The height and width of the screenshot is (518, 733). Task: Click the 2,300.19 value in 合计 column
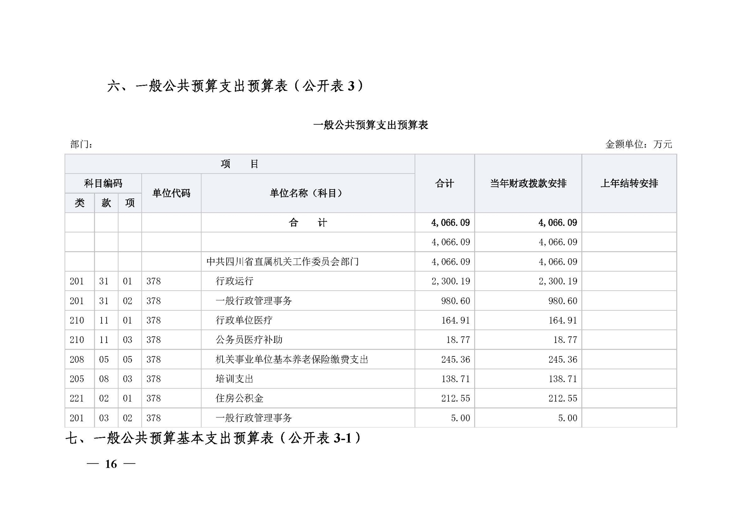[x=450, y=281]
